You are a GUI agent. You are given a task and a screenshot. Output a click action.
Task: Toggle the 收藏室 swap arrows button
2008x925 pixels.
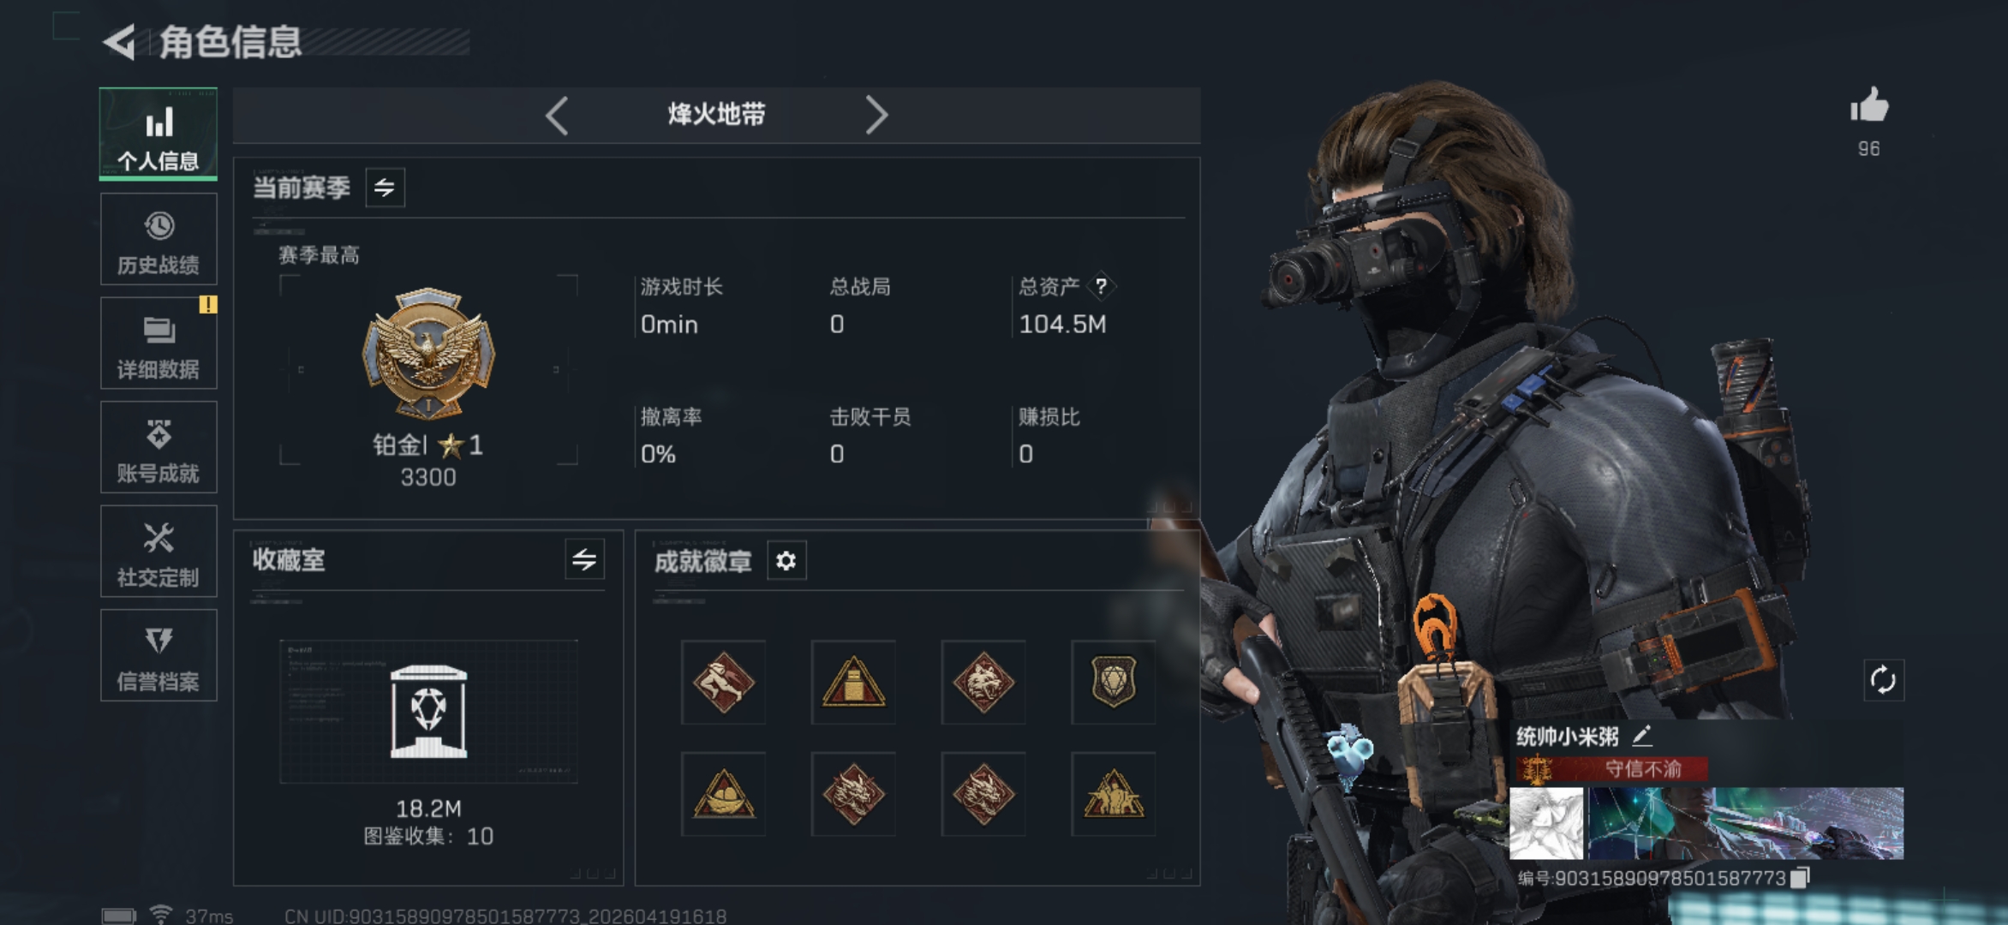(584, 560)
